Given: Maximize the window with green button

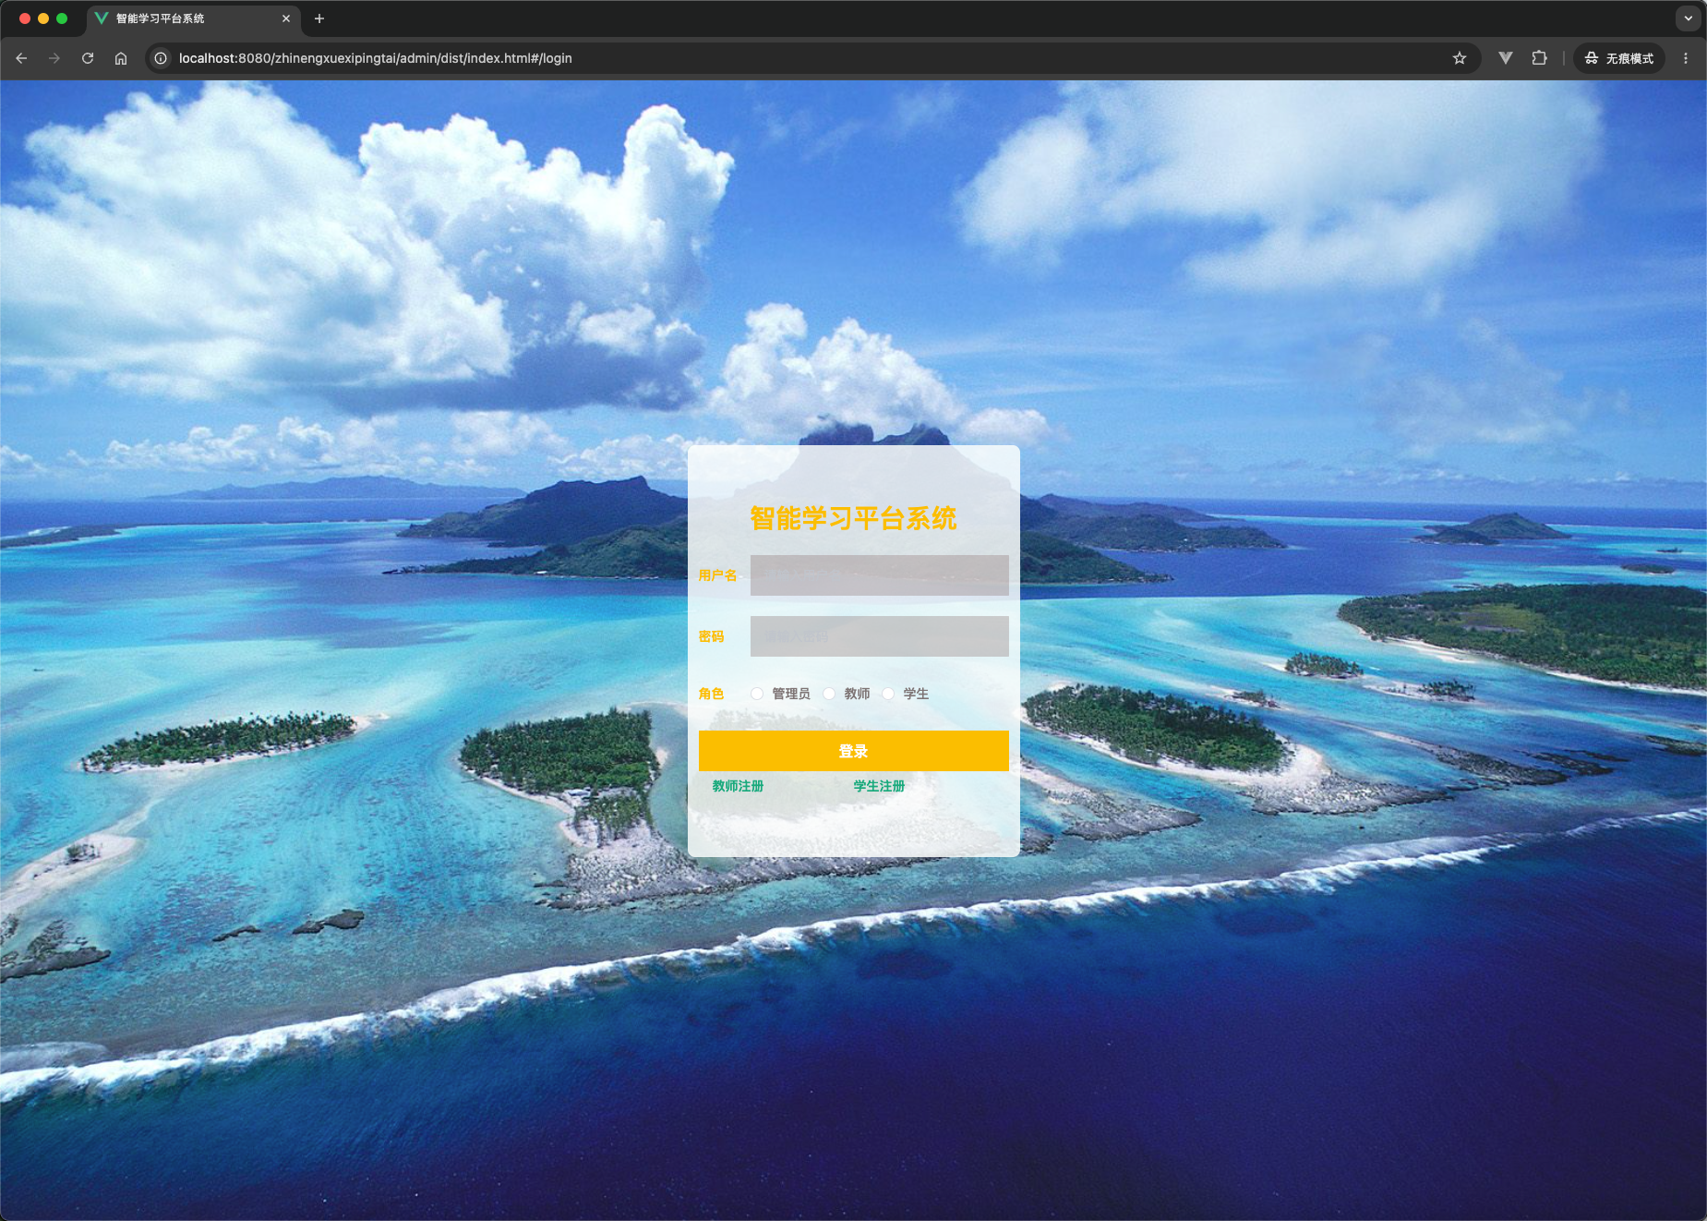Looking at the screenshot, I should (x=62, y=18).
